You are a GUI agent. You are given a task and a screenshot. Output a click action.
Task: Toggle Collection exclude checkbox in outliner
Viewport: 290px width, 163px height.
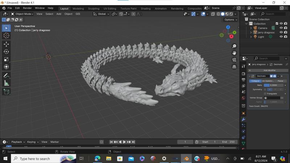[x=277, y=24]
